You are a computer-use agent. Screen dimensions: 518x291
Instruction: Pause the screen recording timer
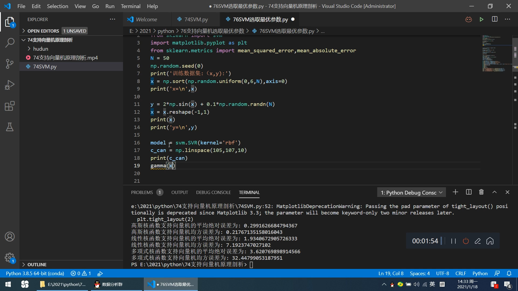(x=453, y=241)
